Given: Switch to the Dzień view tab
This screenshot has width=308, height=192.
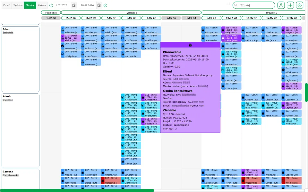Looking at the screenshot, I should (x=7, y=5).
